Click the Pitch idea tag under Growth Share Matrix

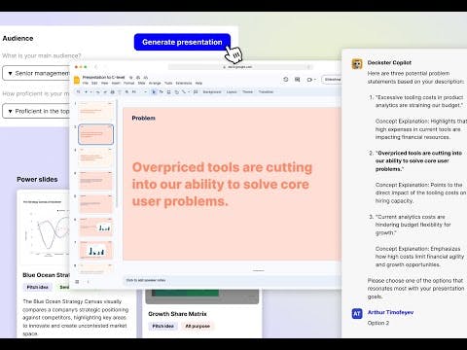[x=163, y=326]
